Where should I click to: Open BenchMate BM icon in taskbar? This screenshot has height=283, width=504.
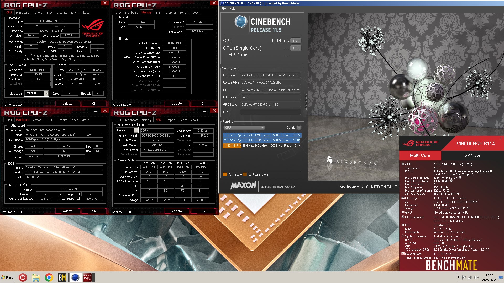(x=62, y=277)
